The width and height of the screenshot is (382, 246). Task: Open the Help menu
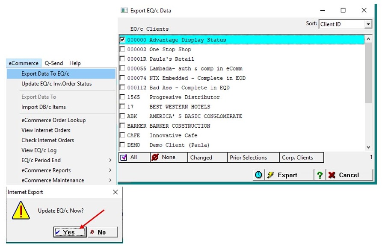[x=75, y=63]
